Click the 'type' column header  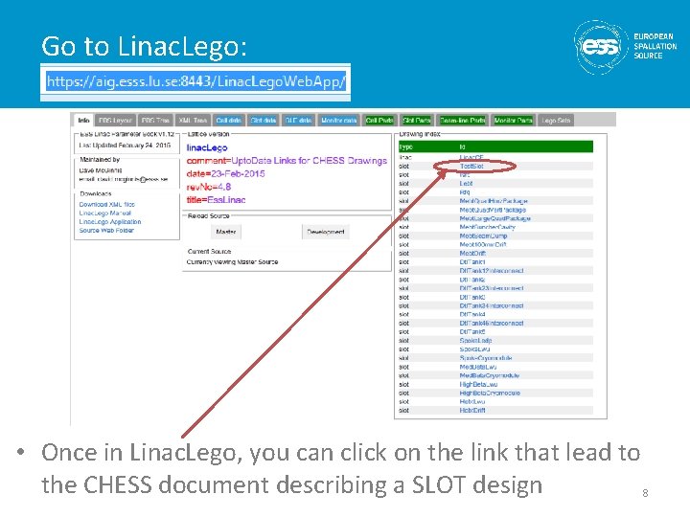(x=405, y=146)
